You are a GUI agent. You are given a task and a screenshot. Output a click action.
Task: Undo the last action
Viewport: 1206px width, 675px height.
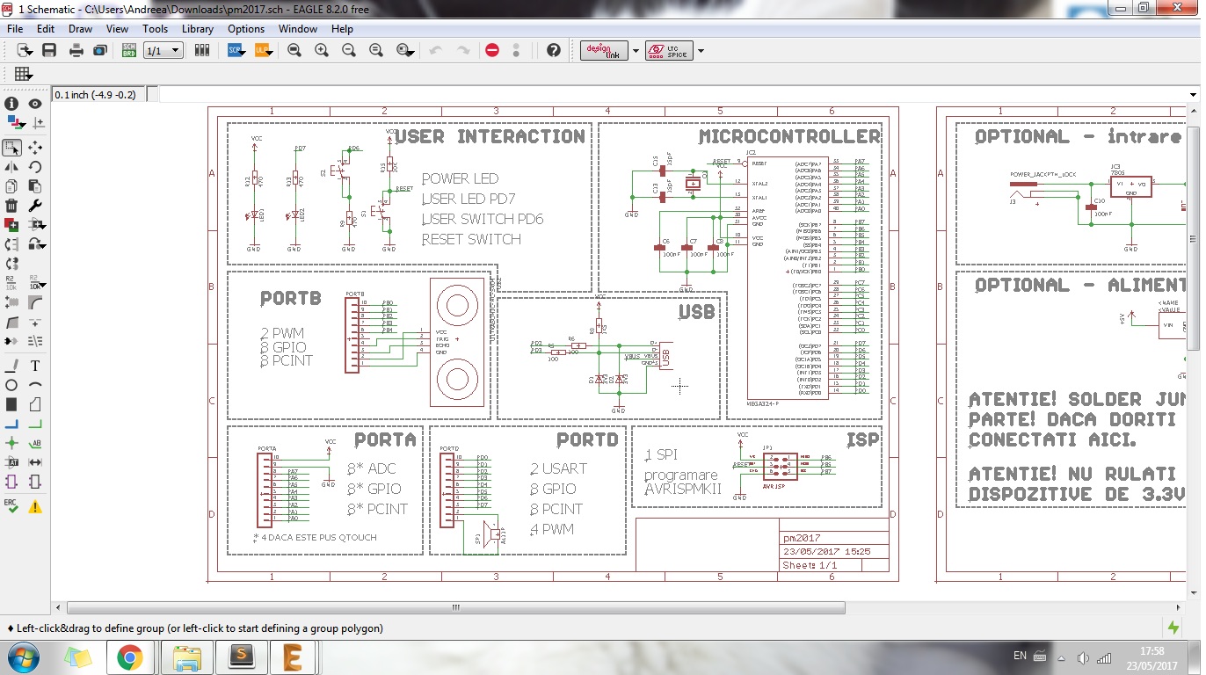click(x=435, y=50)
